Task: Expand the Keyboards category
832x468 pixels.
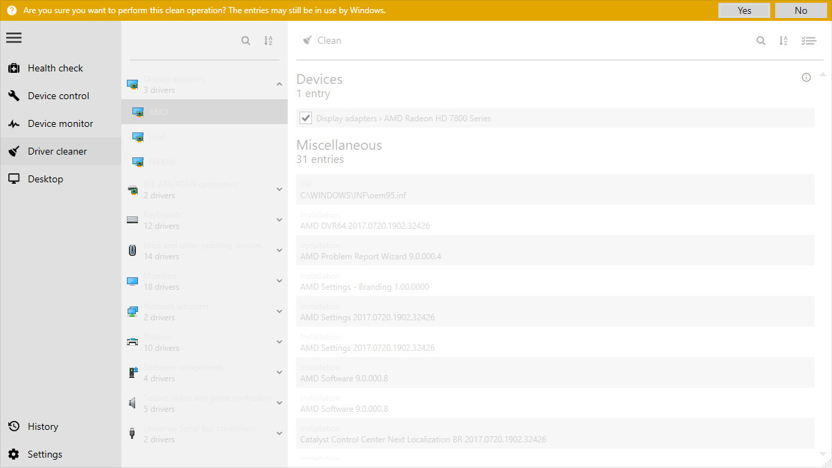Action: (279, 219)
